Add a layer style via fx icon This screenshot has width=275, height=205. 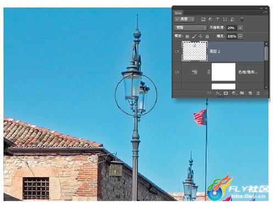pyautogui.click(x=218, y=93)
